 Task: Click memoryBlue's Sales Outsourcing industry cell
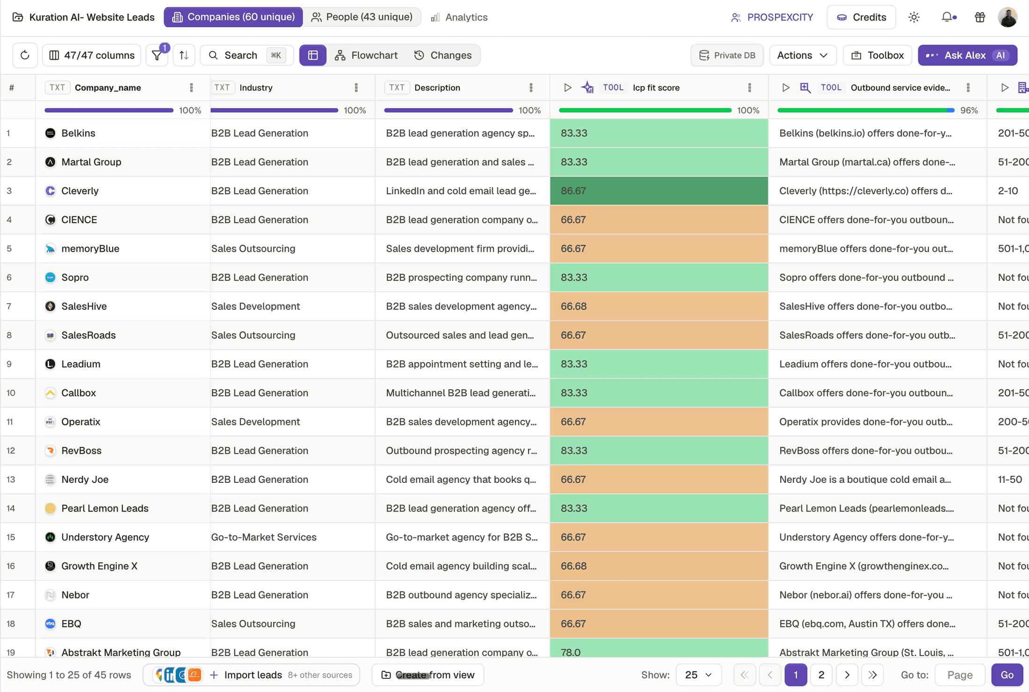pyautogui.click(x=292, y=248)
